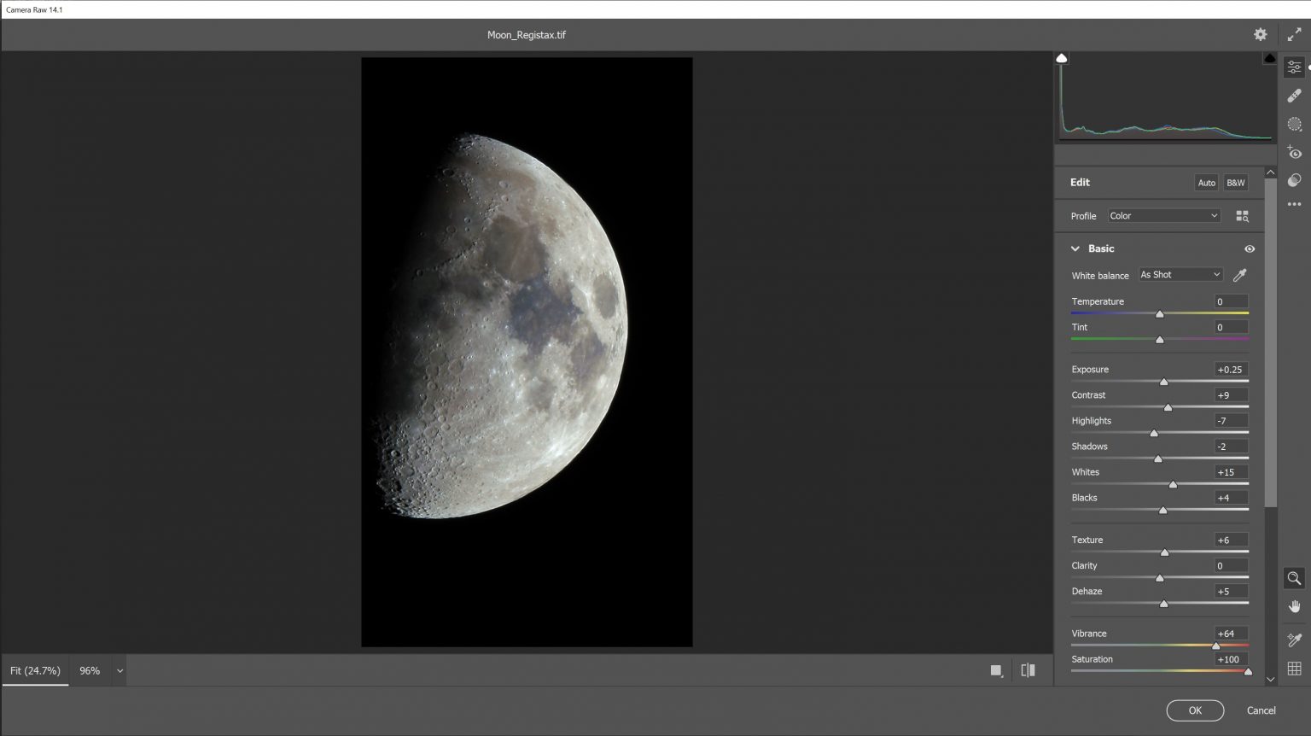Open Camera Raw preferences gear

tap(1260, 34)
